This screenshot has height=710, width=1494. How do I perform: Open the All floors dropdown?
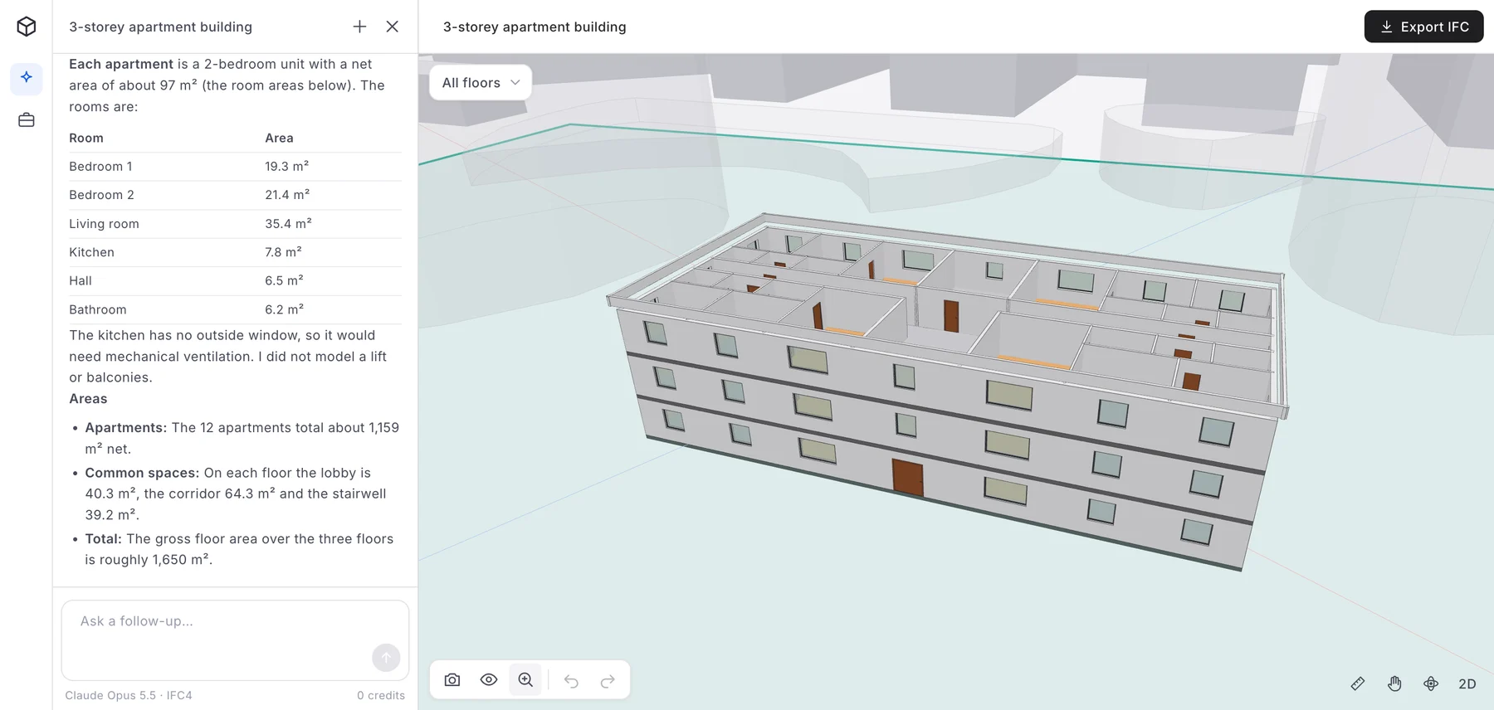coord(481,83)
